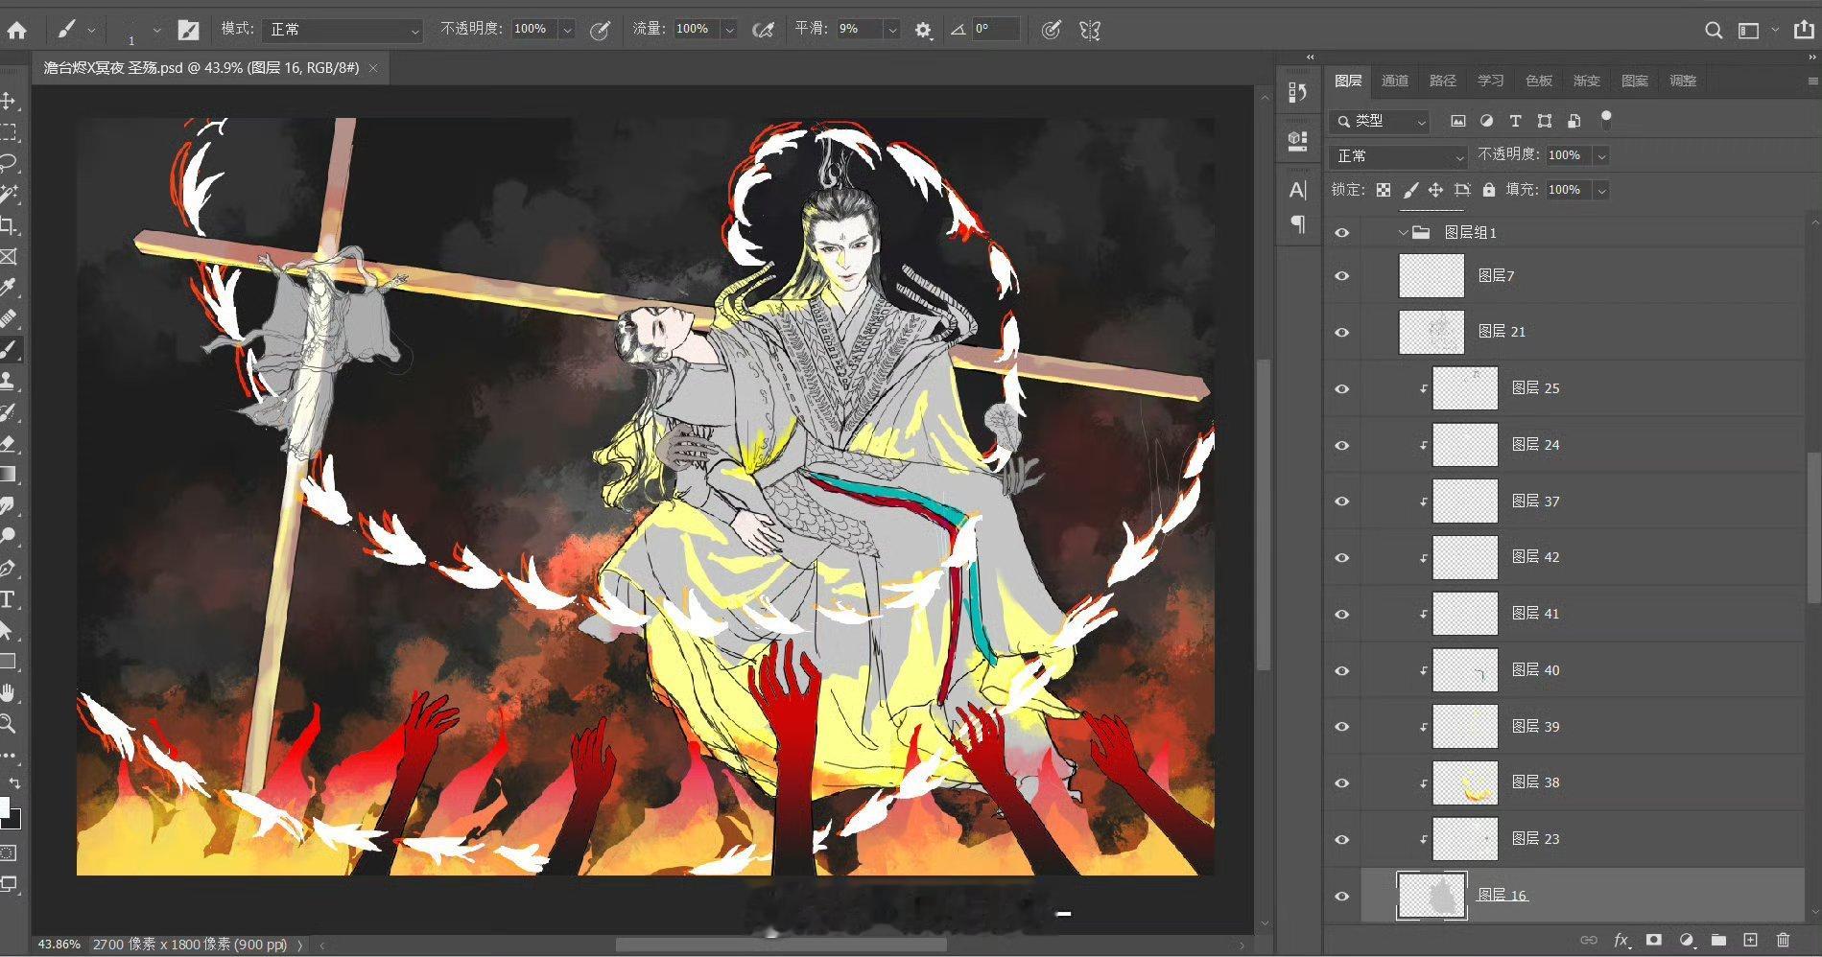Image resolution: width=1822 pixels, height=957 pixels.
Task: Click the foreground color swatch
Action: 4,807
